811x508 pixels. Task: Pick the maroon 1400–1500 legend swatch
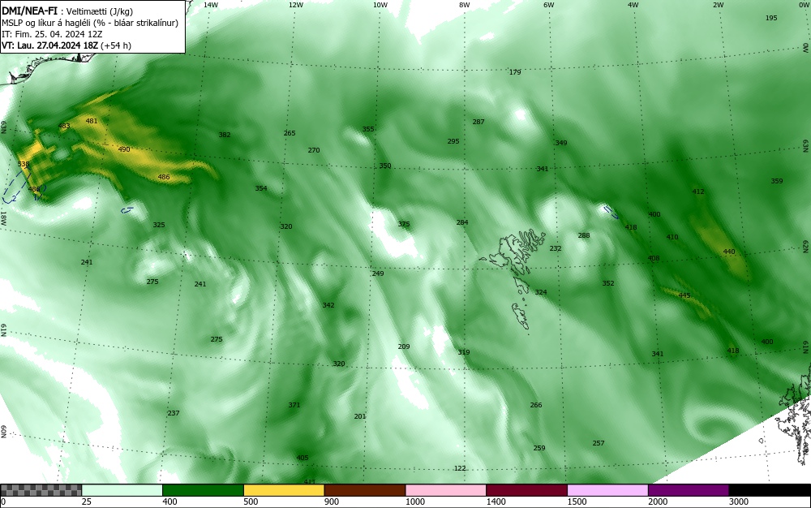(x=526, y=490)
